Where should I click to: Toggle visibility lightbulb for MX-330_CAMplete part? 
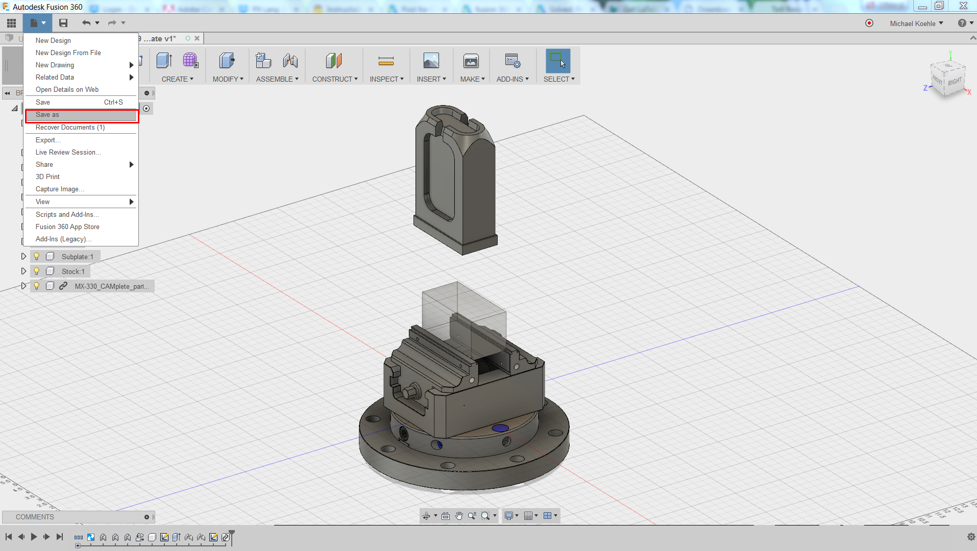click(37, 286)
